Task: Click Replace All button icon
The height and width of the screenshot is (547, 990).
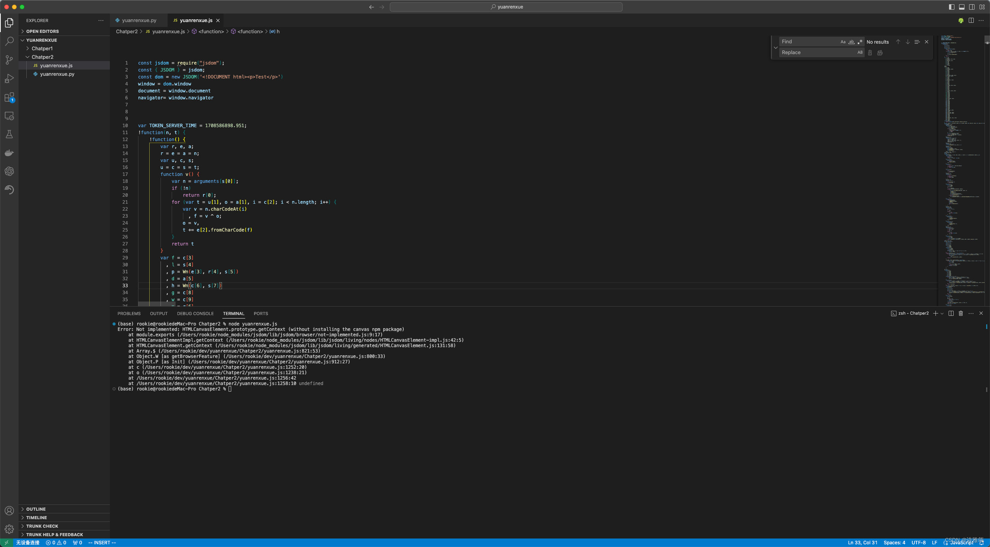Action: (880, 53)
